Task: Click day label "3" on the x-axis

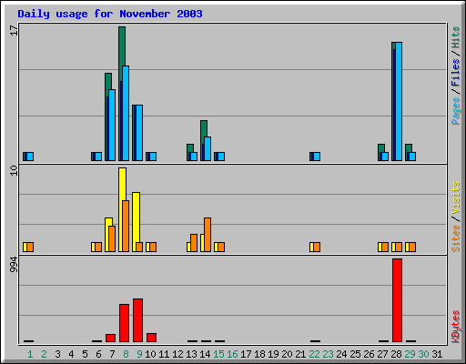Action: tap(57, 354)
